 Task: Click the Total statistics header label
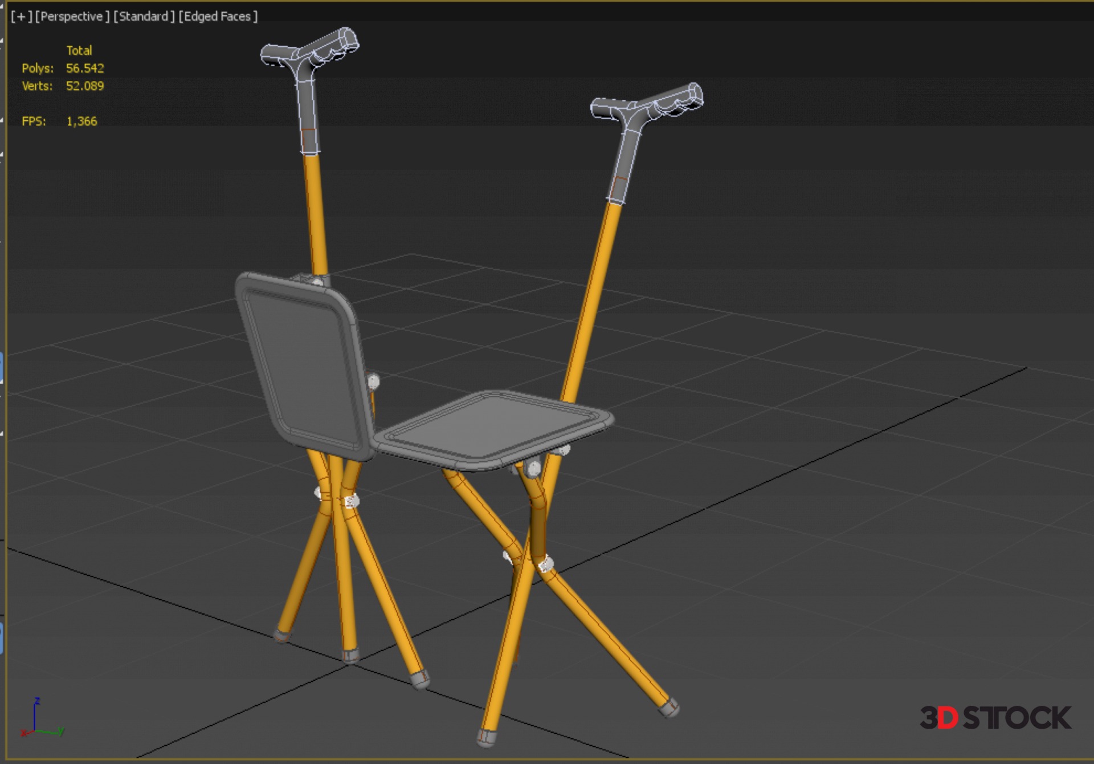pos(79,51)
